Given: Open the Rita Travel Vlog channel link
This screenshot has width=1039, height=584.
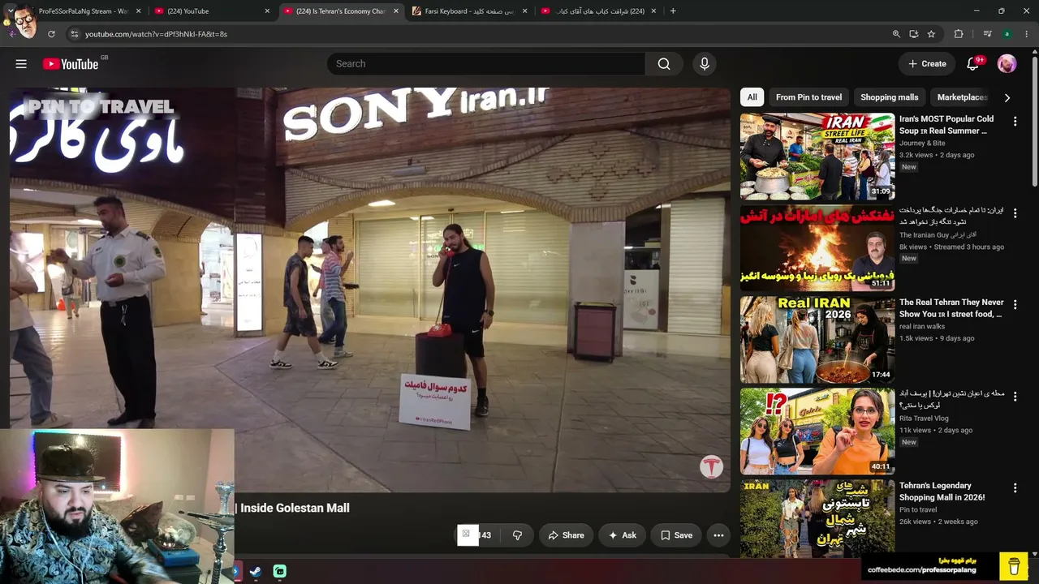Looking at the screenshot, I should (924, 419).
